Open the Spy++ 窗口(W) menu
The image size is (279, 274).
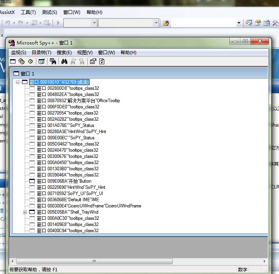(106, 53)
